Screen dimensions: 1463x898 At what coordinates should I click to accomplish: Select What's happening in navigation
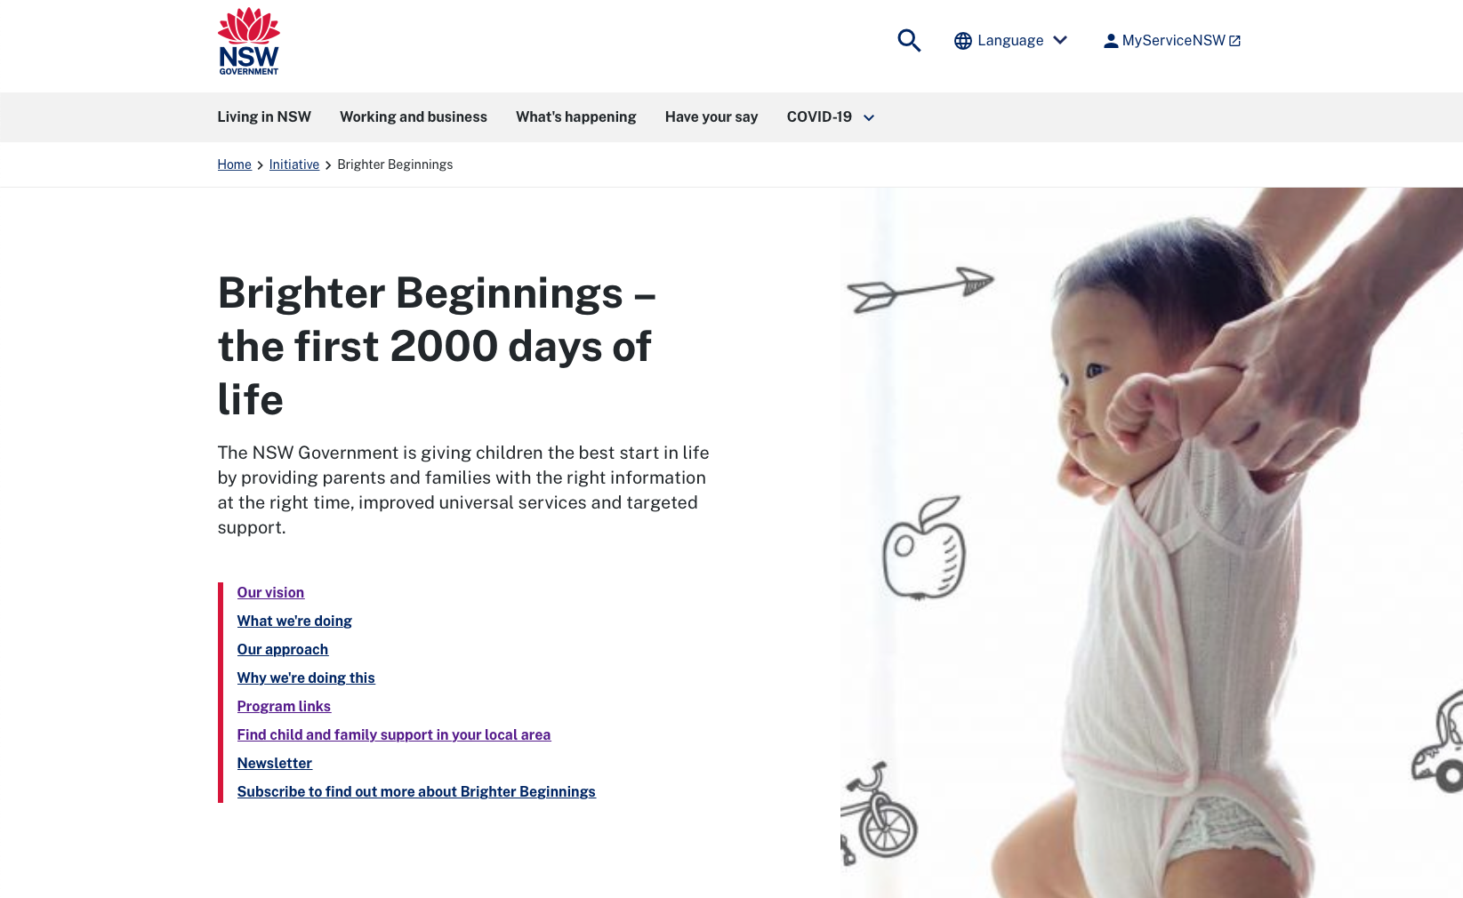click(x=576, y=117)
